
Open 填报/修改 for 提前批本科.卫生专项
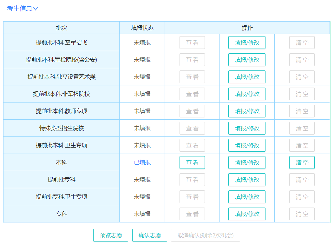click(x=247, y=145)
